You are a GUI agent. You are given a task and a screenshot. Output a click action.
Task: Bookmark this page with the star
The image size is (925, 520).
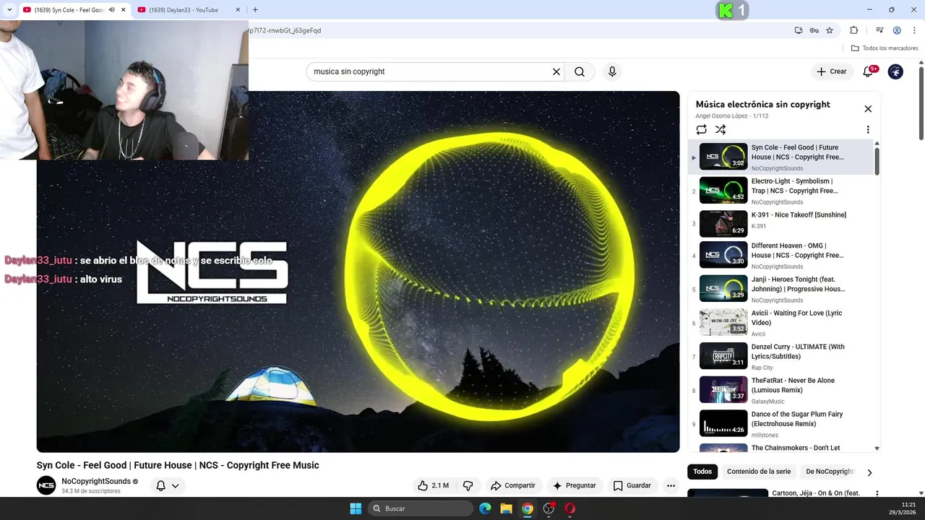tap(830, 30)
